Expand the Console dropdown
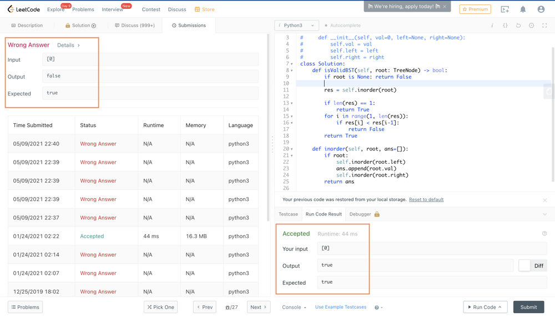The image size is (555, 317). tap(294, 307)
